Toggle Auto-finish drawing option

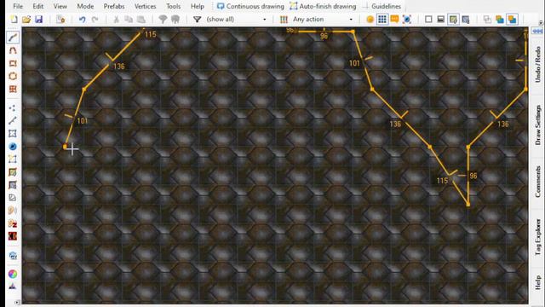tap(323, 6)
